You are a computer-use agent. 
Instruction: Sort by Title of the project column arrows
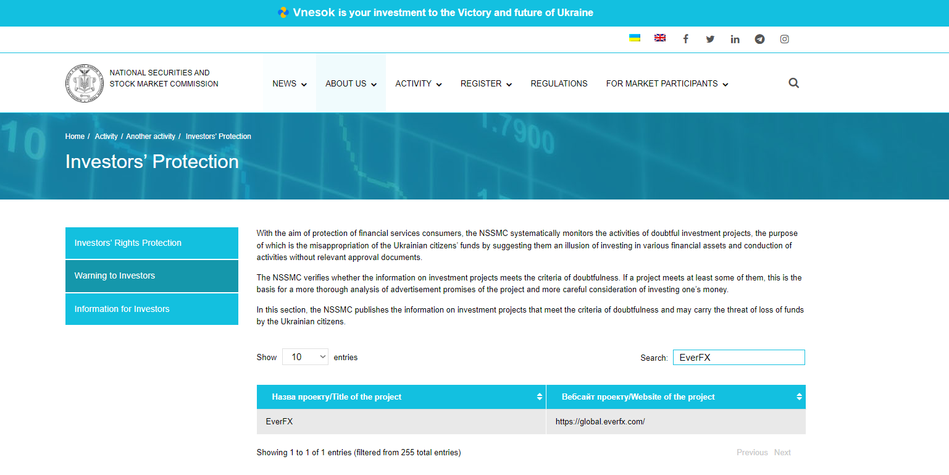[x=540, y=397]
